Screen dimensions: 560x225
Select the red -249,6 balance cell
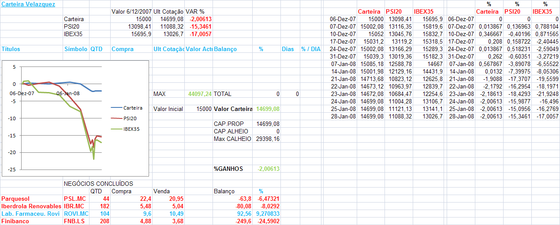(x=243, y=221)
